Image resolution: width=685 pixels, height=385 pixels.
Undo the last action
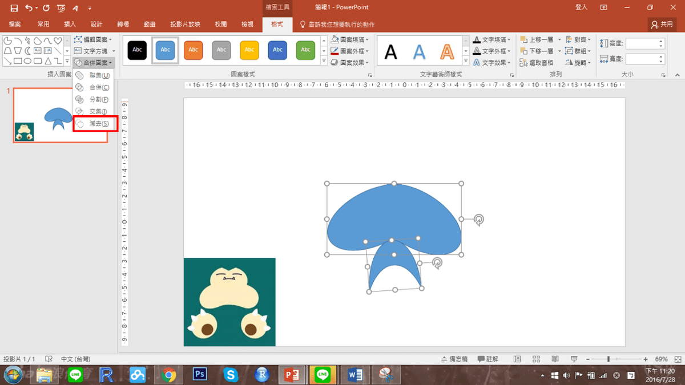29,8
